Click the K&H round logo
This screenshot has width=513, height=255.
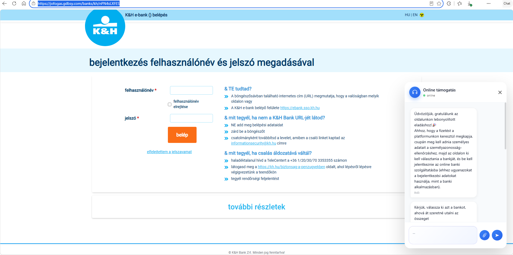point(105,27)
